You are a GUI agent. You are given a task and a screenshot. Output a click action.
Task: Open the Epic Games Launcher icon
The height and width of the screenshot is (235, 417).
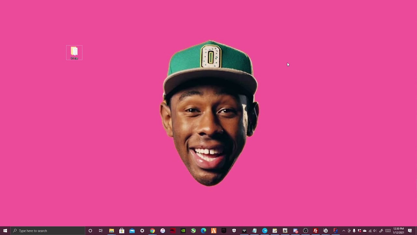point(224,231)
